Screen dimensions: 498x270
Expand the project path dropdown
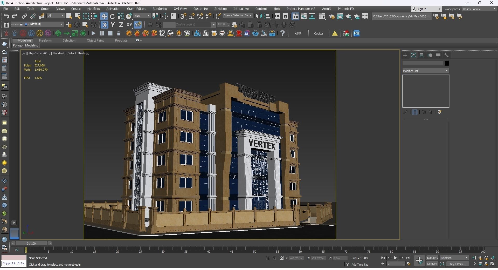click(429, 16)
